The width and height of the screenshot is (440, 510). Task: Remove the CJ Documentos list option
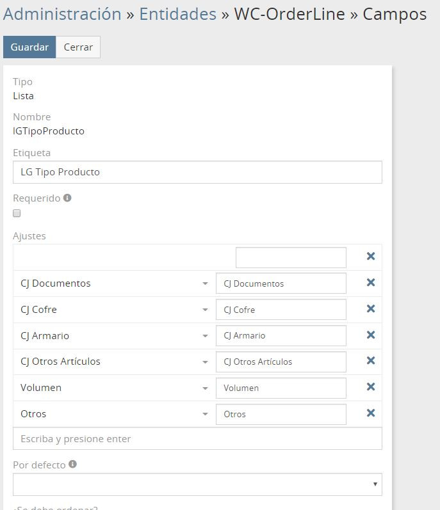click(x=370, y=283)
